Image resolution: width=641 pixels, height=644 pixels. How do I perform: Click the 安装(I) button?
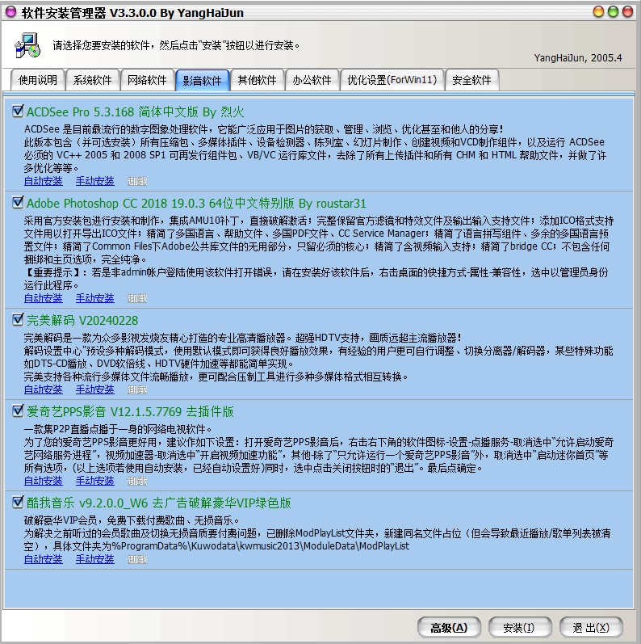(519, 628)
